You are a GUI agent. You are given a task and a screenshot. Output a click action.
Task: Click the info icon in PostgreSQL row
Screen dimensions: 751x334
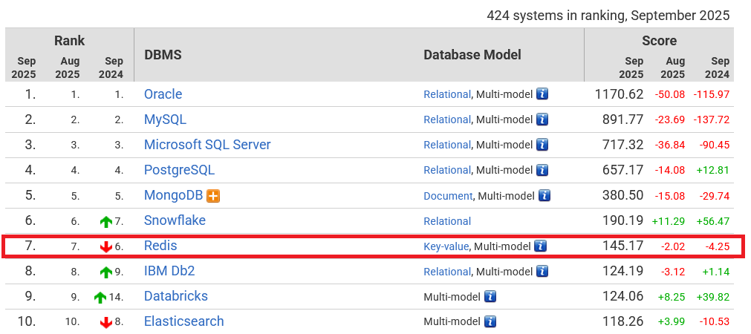click(542, 170)
